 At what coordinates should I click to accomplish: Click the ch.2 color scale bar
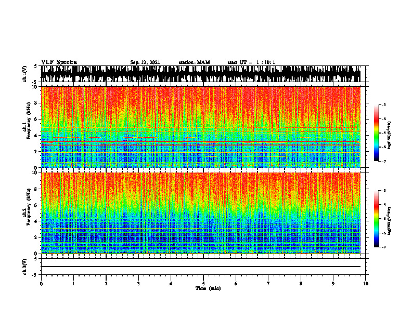pyautogui.click(x=376, y=219)
